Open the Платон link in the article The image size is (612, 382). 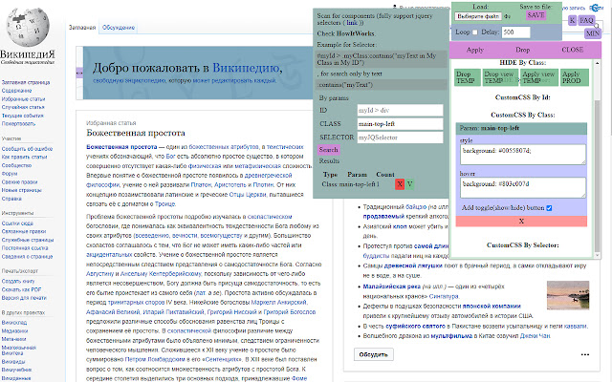click(201, 184)
